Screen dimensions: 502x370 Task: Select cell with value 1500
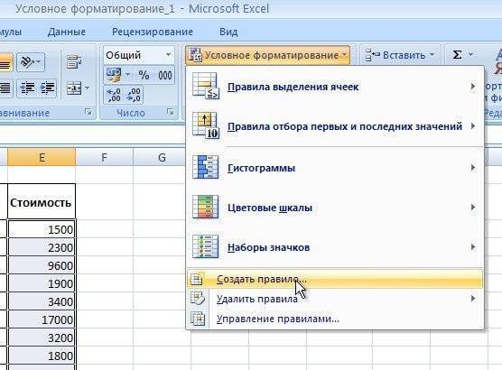tap(42, 229)
